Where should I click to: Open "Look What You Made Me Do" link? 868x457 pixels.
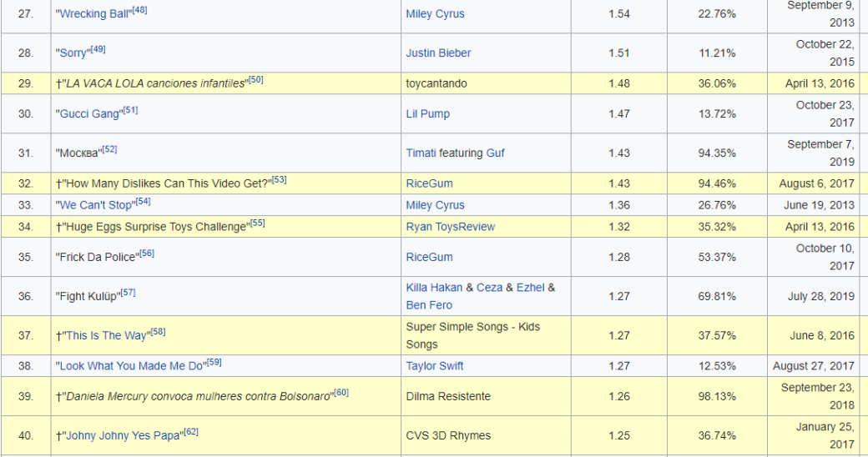pyautogui.click(x=131, y=366)
